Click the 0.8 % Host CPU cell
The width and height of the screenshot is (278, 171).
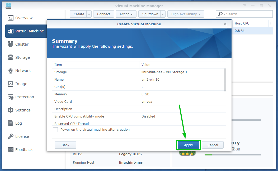tap(239, 31)
